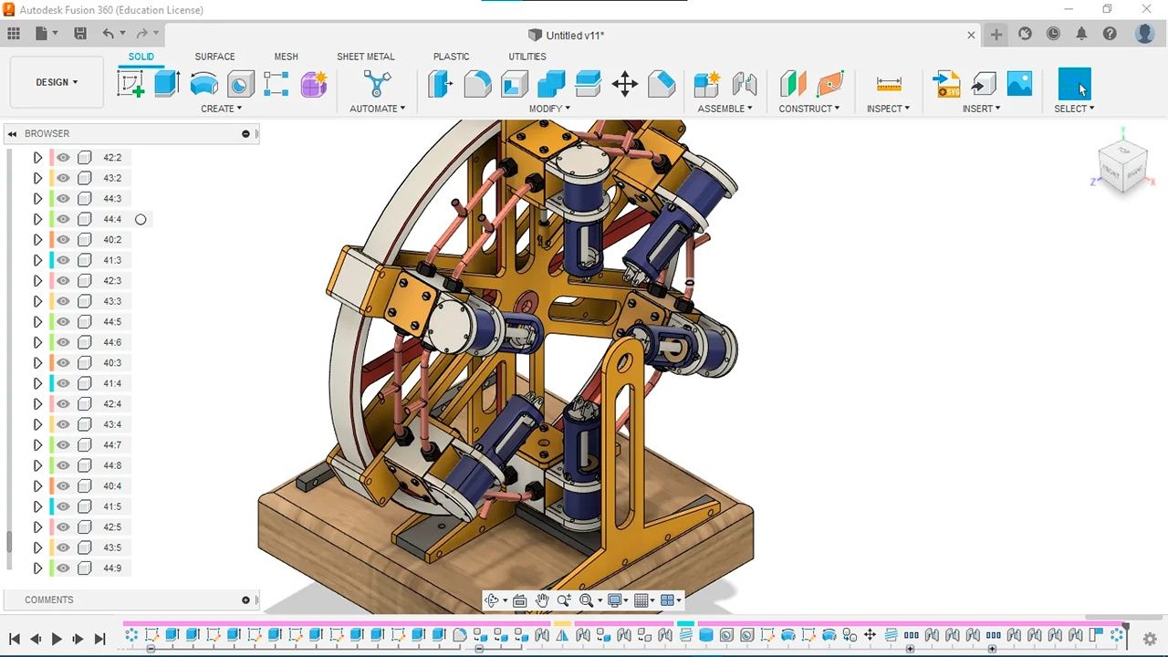Screen dimensions: 1168x657
Task: Select the Pan hand tool
Action: (542, 600)
